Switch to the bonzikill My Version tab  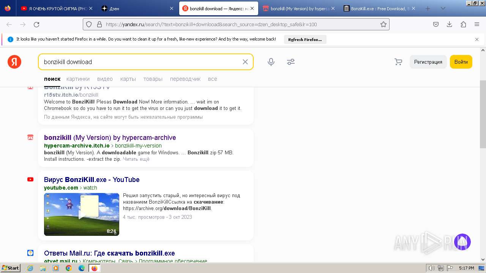[298, 8]
